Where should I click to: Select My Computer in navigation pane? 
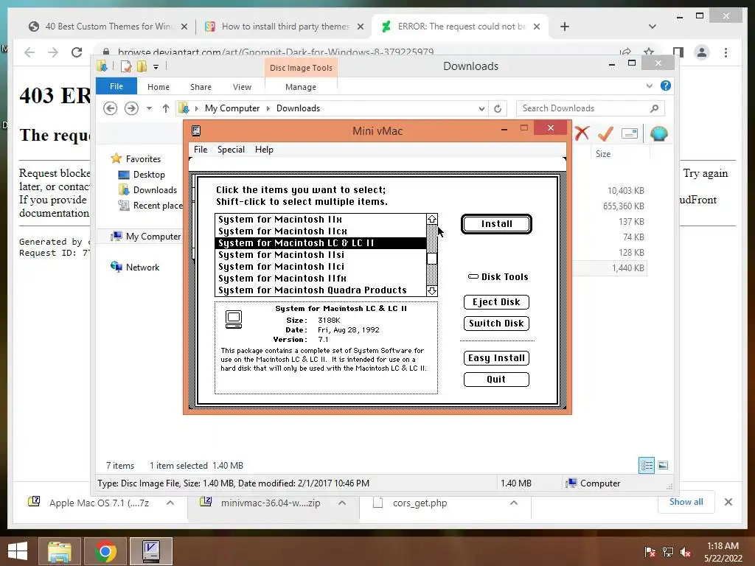pos(146,237)
